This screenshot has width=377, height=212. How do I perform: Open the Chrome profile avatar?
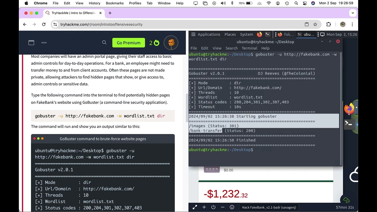pos(343,24)
